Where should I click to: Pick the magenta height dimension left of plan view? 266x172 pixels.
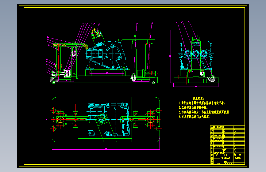(47, 119)
